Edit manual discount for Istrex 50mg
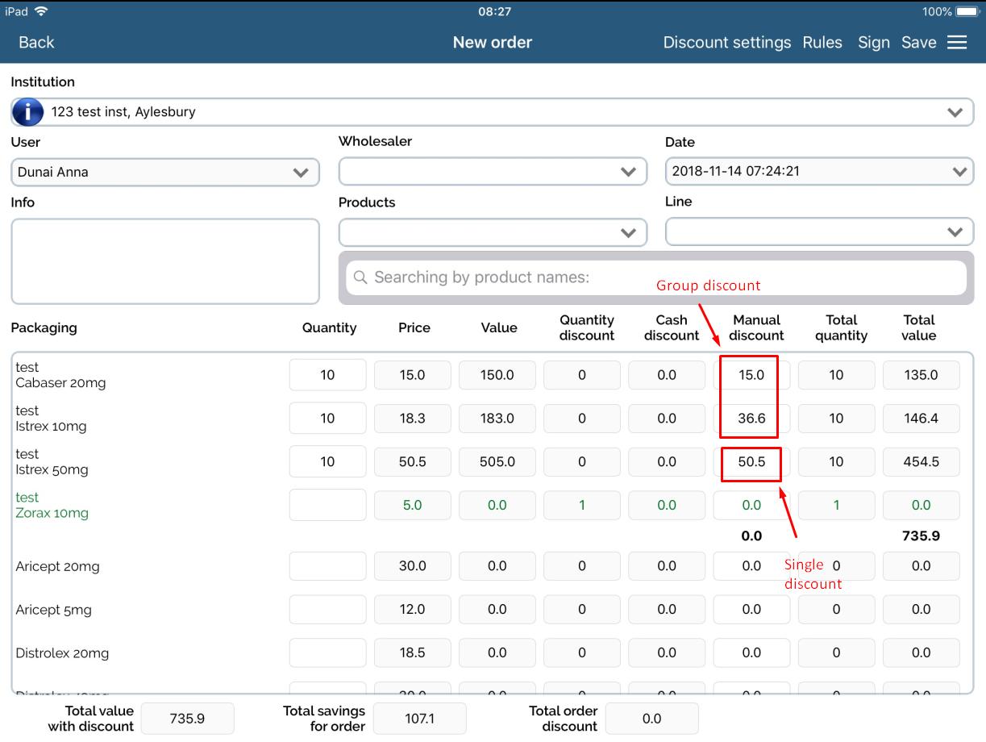The height and width of the screenshot is (742, 986). click(x=751, y=462)
